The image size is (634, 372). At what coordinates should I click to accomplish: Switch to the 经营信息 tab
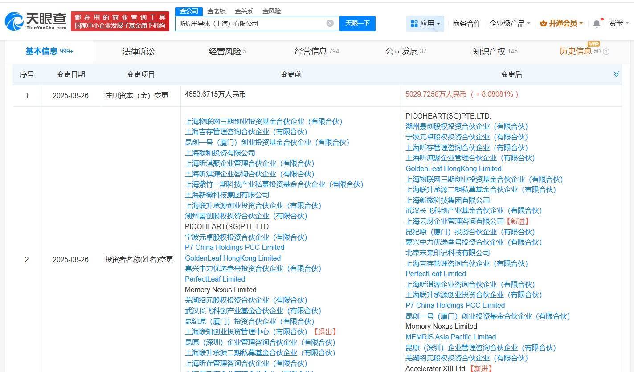pos(317,51)
